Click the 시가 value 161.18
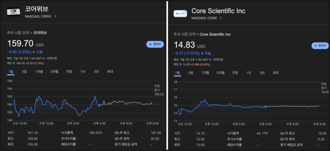 [x=32, y=133]
